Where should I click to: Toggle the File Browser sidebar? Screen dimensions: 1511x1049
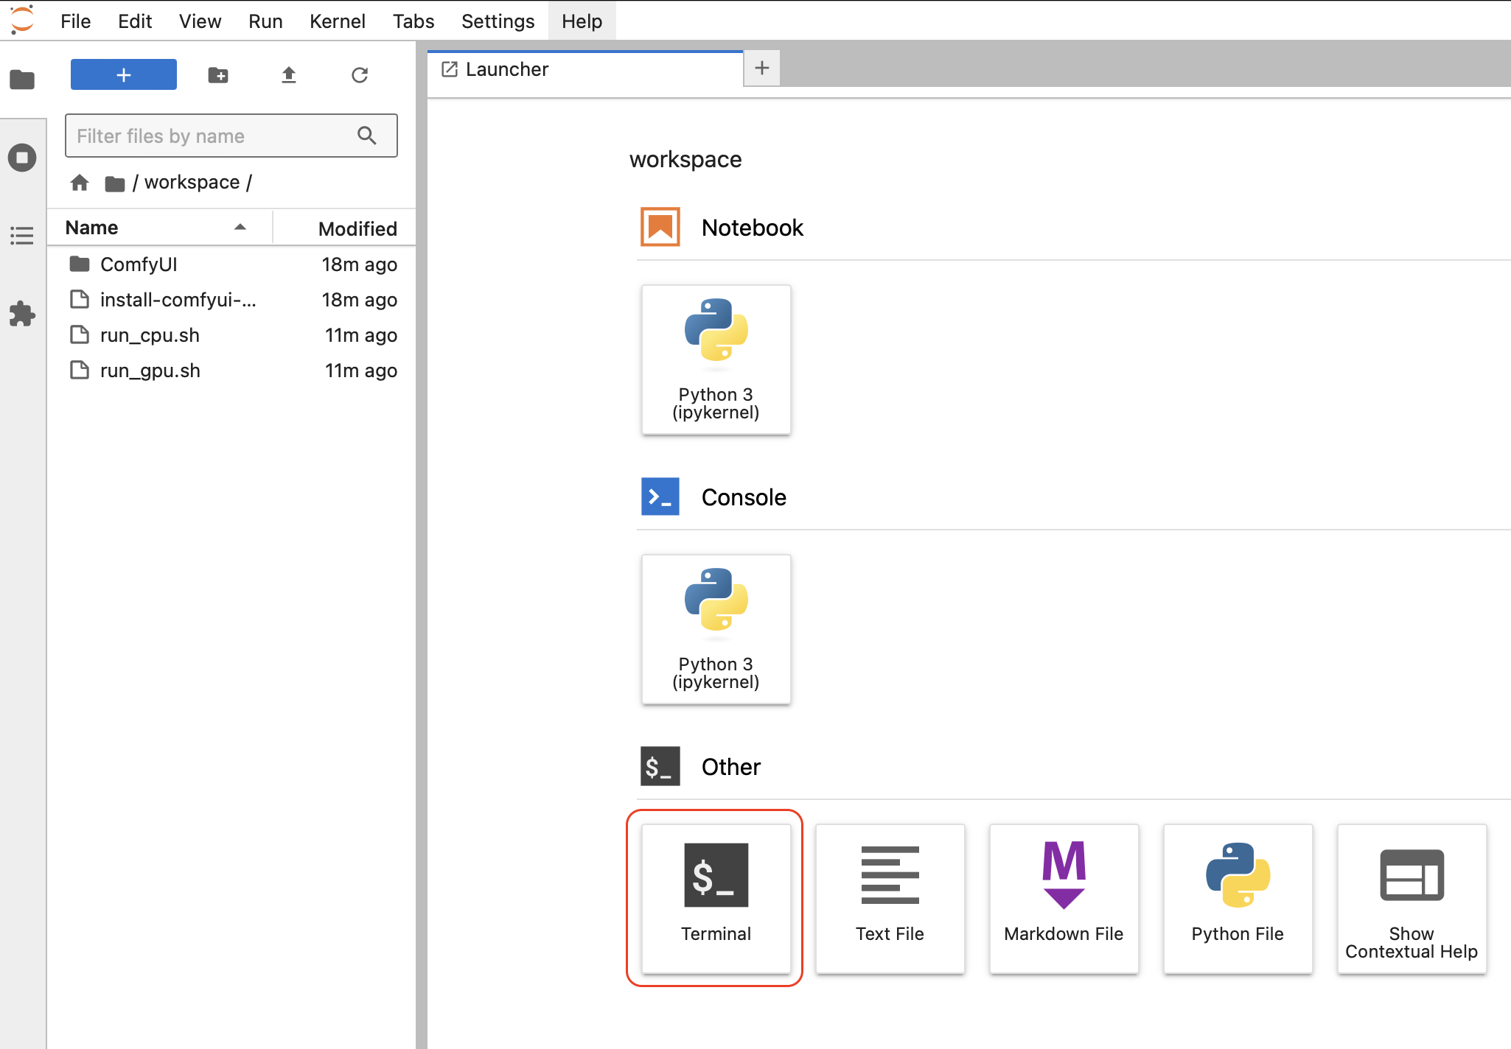tap(22, 80)
